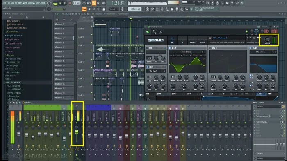Click the Serum plug power icon
The width and height of the screenshot is (287, 161).
pos(148,32)
